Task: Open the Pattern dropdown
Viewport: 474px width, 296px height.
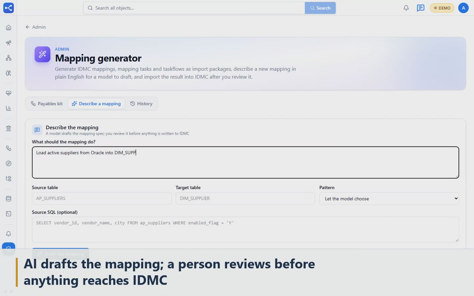Action: [x=389, y=198]
